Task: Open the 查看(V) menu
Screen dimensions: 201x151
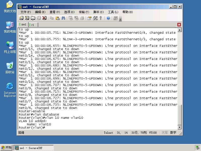Action: coord(55,12)
